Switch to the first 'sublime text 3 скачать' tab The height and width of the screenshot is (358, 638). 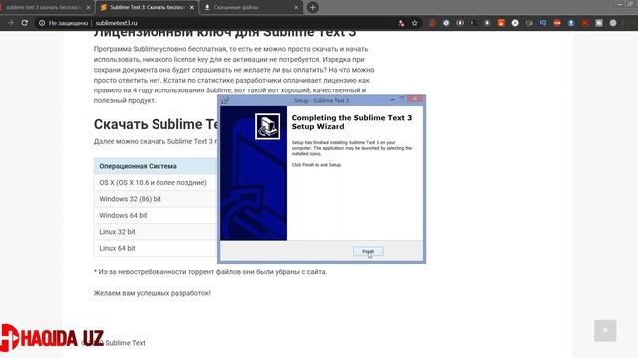[x=43, y=7]
